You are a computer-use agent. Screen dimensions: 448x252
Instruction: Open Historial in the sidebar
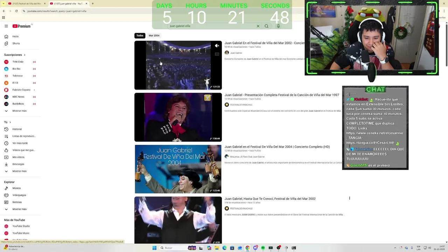coord(17,129)
